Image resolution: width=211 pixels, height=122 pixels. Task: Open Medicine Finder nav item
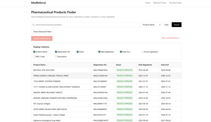point(160,3)
